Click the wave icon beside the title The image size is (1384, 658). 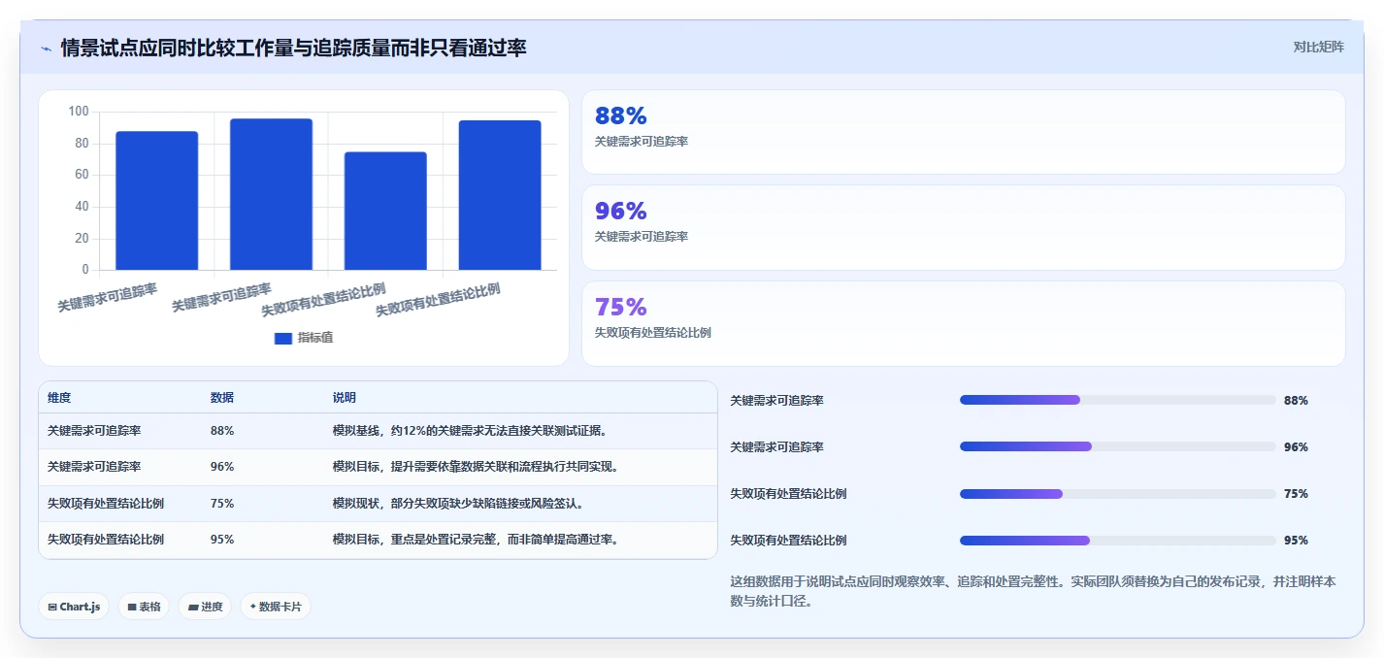[x=46, y=49]
